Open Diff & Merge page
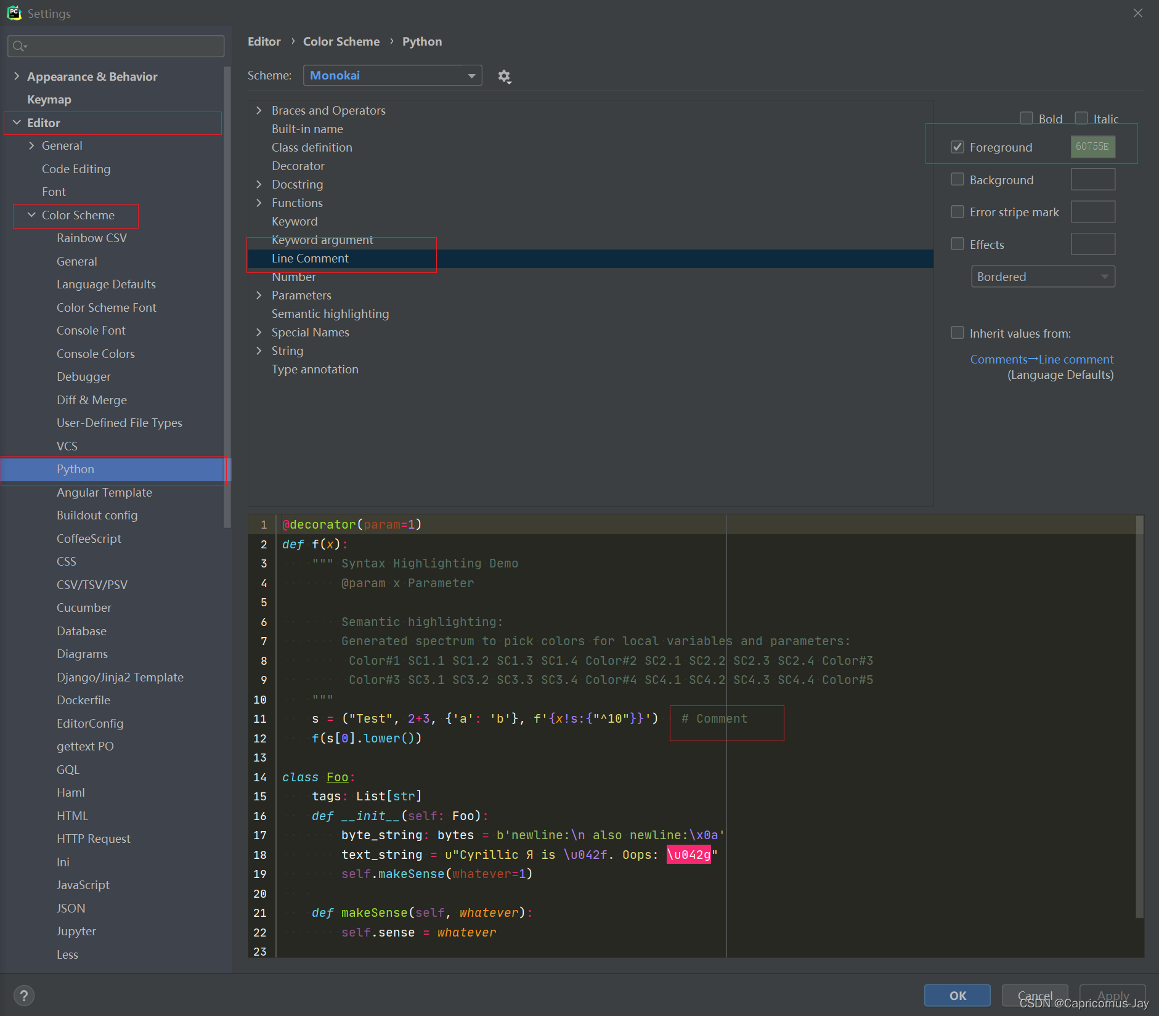This screenshot has height=1016, width=1159. click(92, 400)
